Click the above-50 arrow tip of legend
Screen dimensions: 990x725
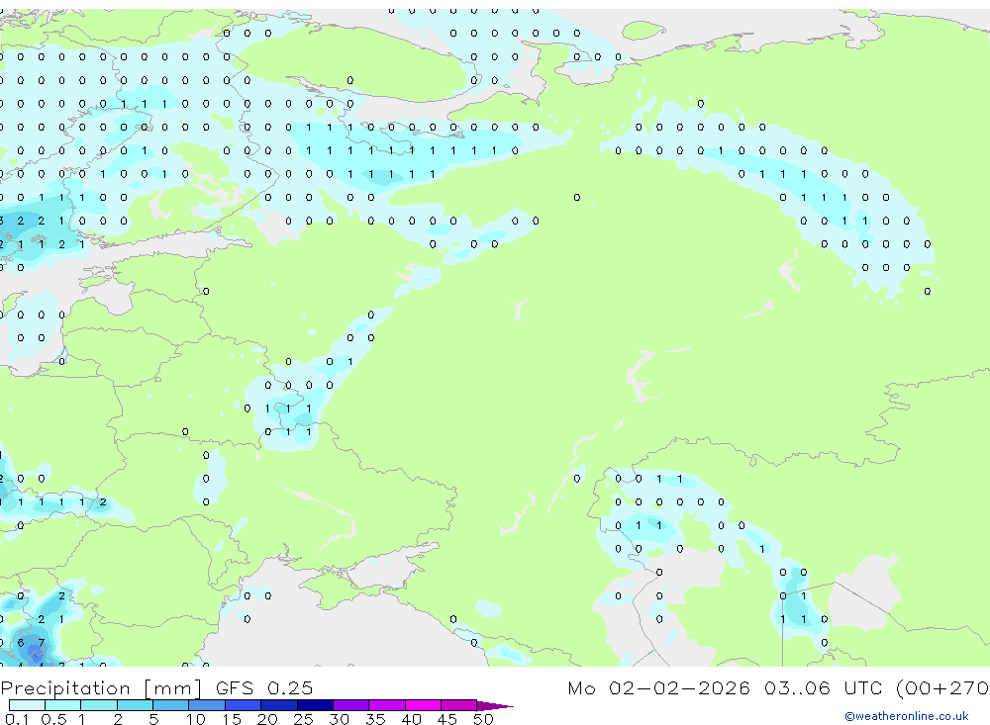coord(495,705)
